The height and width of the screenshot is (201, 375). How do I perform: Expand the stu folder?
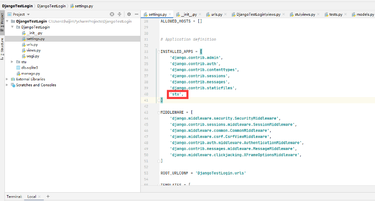[12, 62]
